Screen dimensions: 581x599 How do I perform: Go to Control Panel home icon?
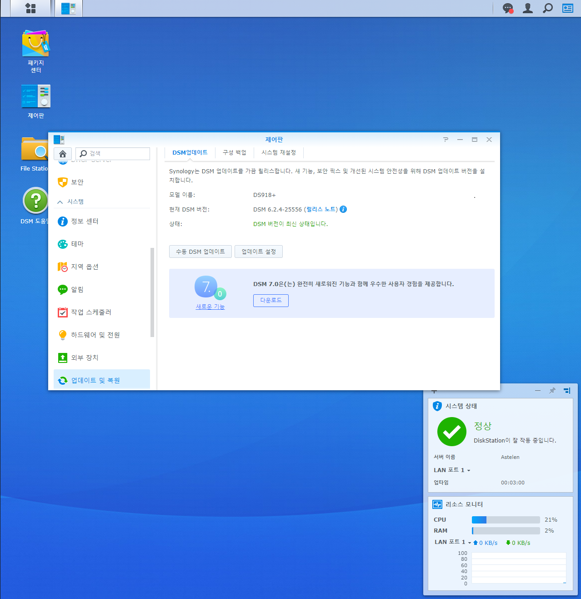click(x=63, y=154)
